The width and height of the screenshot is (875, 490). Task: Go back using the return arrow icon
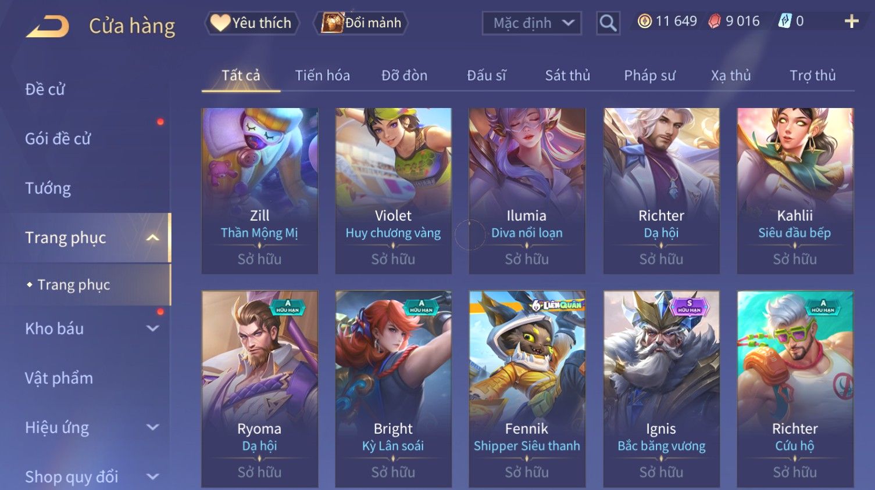(x=48, y=26)
